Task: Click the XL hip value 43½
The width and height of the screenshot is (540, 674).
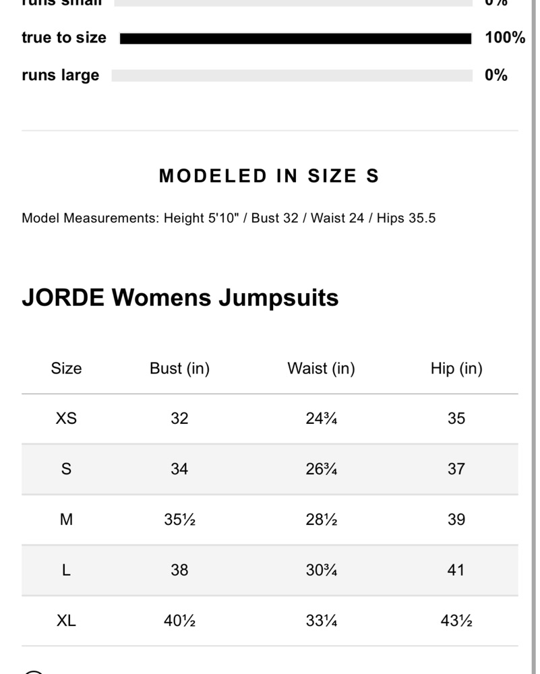Action: click(x=456, y=621)
